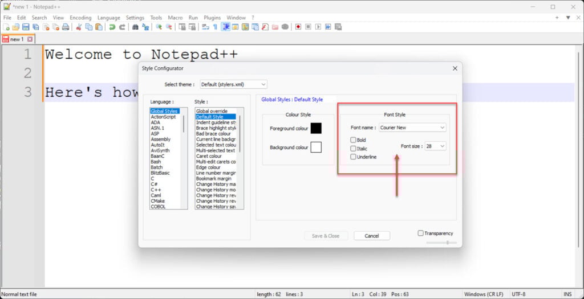This screenshot has width=584, height=299.
Task: Click the Zoom In magnifier icon
Action: click(x=159, y=27)
